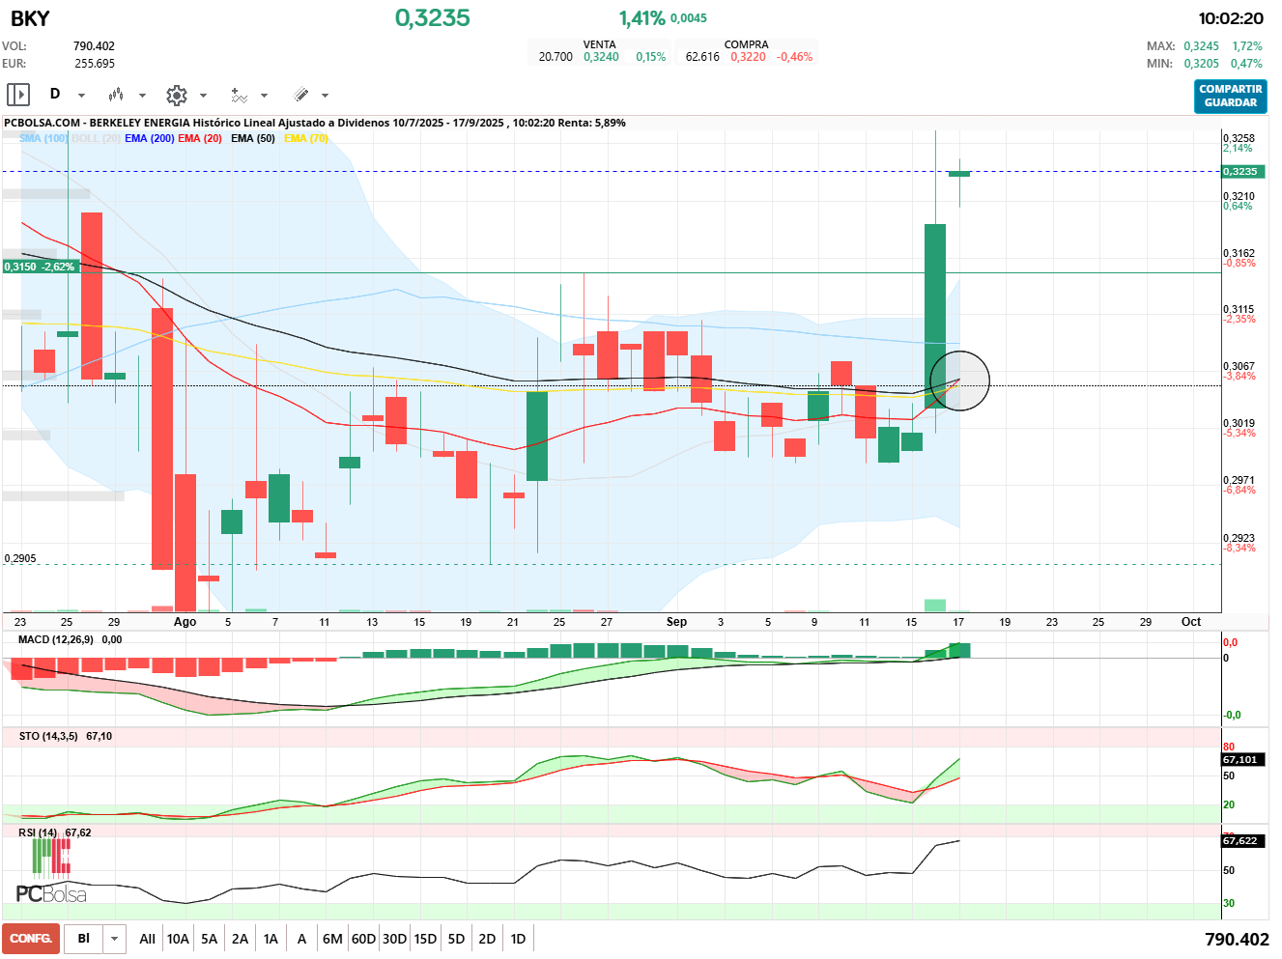This screenshot has width=1282, height=959.
Task: Click the chart title PCBOLSA.COM - BERKELEY ENERGIA
Action: [98, 123]
